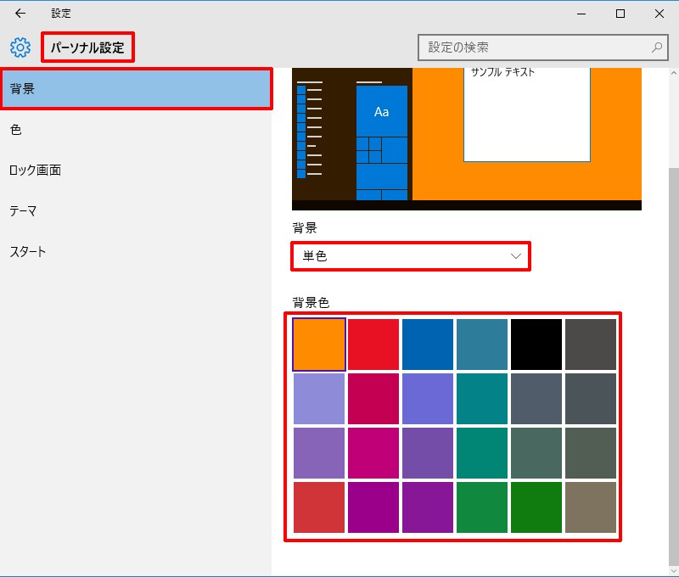Pick the dark slate swatch ending second row
This screenshot has width=679, height=577.
click(x=591, y=399)
